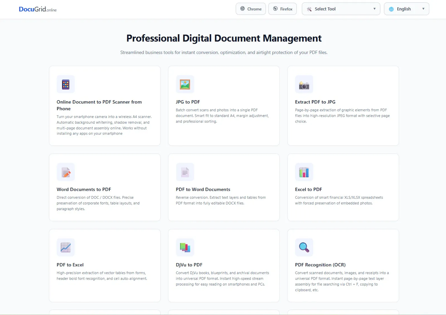Click description starting 'Convert scanned documents, images'

[342, 281]
